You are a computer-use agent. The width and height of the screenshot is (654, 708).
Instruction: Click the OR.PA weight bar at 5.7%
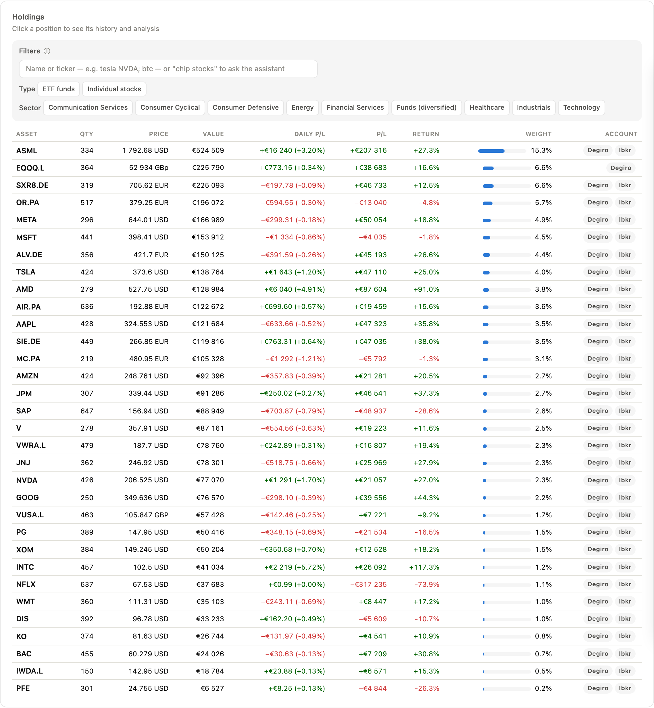tap(506, 203)
